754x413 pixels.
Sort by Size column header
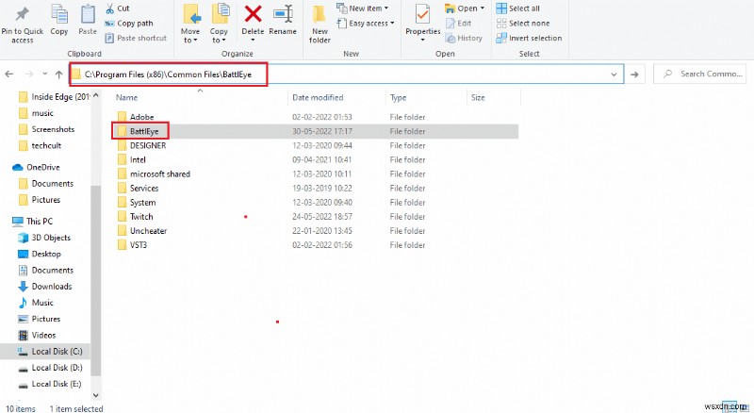coord(478,97)
